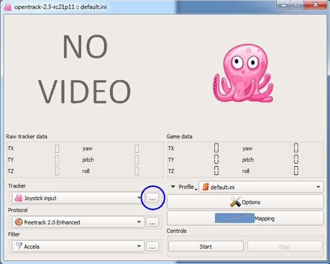The image size is (330, 264).
Task: Click the wrench-and-screwdriver Options icon
Action: [x=235, y=202]
